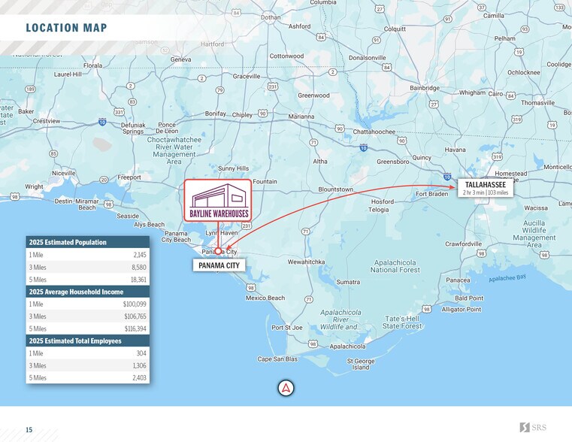Click the Alligator Point label
The width and height of the screenshot is (572, 442).
[462, 310]
